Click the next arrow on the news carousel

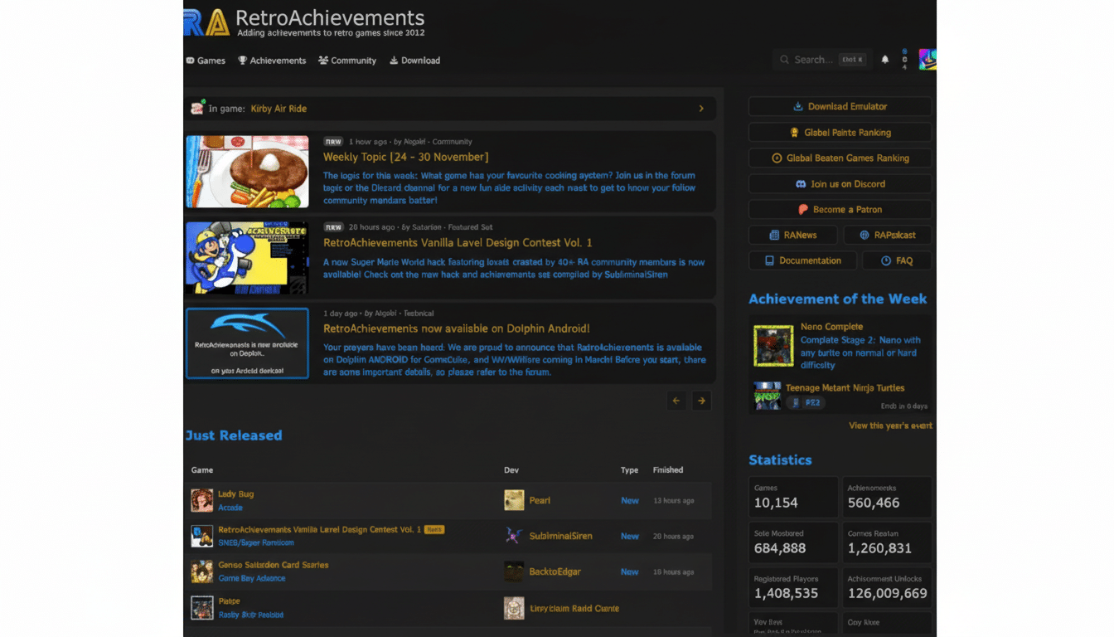point(701,401)
